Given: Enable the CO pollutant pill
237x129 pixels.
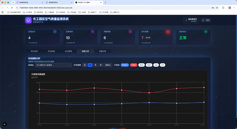Looking at the screenshot, I should point(156,65).
